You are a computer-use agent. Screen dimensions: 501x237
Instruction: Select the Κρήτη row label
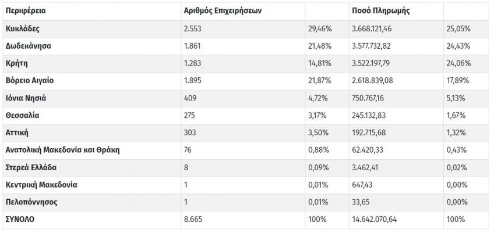tap(17, 63)
